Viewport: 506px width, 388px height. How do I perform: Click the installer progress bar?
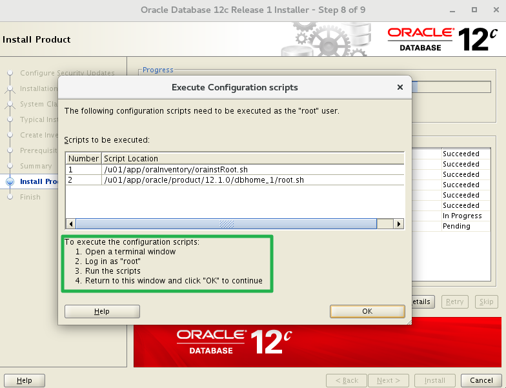tap(451, 87)
